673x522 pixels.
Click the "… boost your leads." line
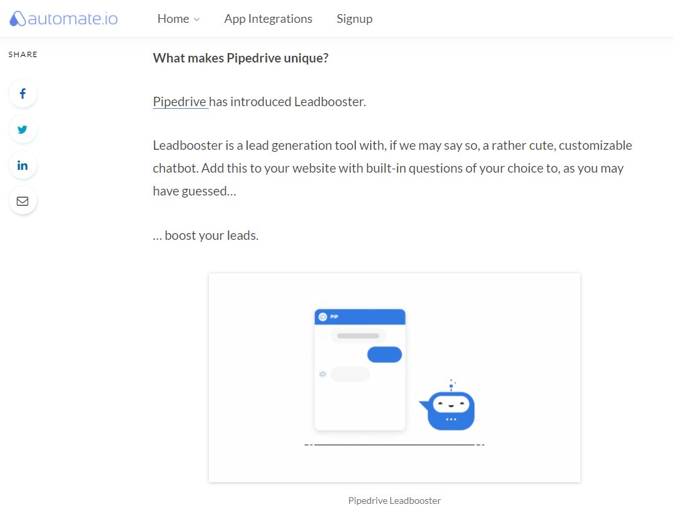(x=206, y=235)
